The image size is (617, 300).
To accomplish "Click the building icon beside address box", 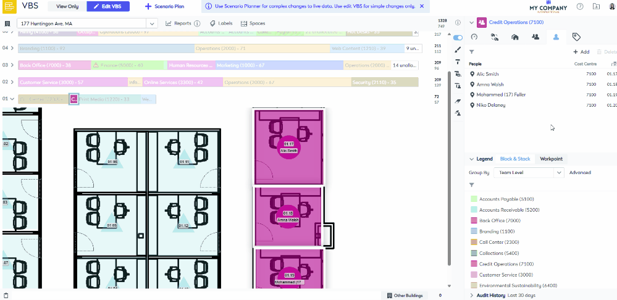I will coord(7,23).
